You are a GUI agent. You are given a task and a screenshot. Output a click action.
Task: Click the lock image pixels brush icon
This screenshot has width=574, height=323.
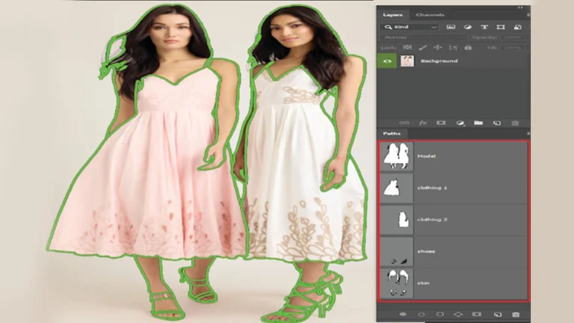pyautogui.click(x=422, y=48)
